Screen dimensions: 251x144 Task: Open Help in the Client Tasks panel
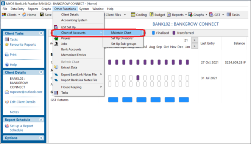(x=11, y=65)
